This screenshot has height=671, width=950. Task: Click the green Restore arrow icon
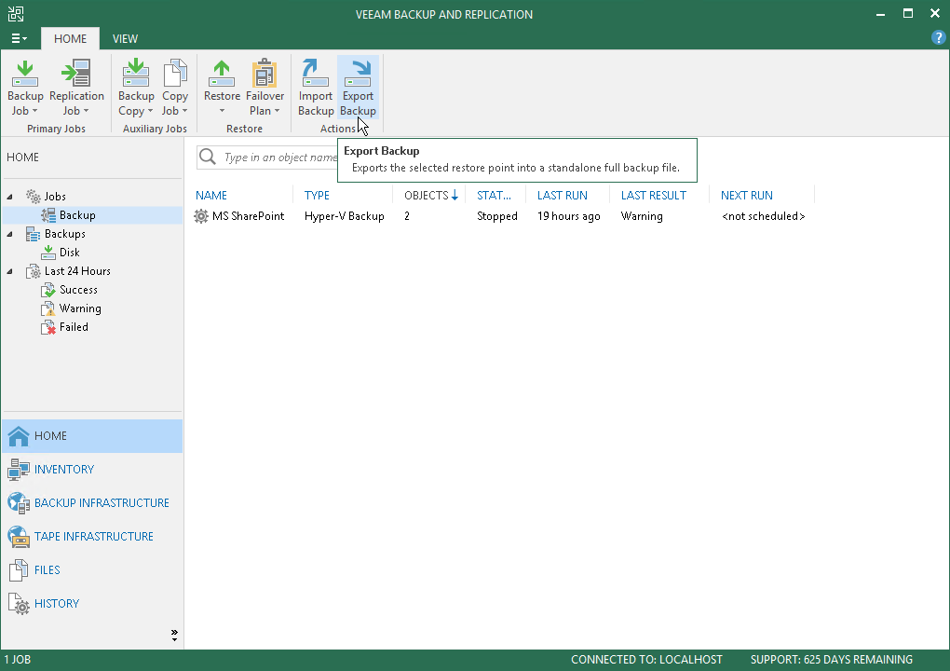pos(222,74)
